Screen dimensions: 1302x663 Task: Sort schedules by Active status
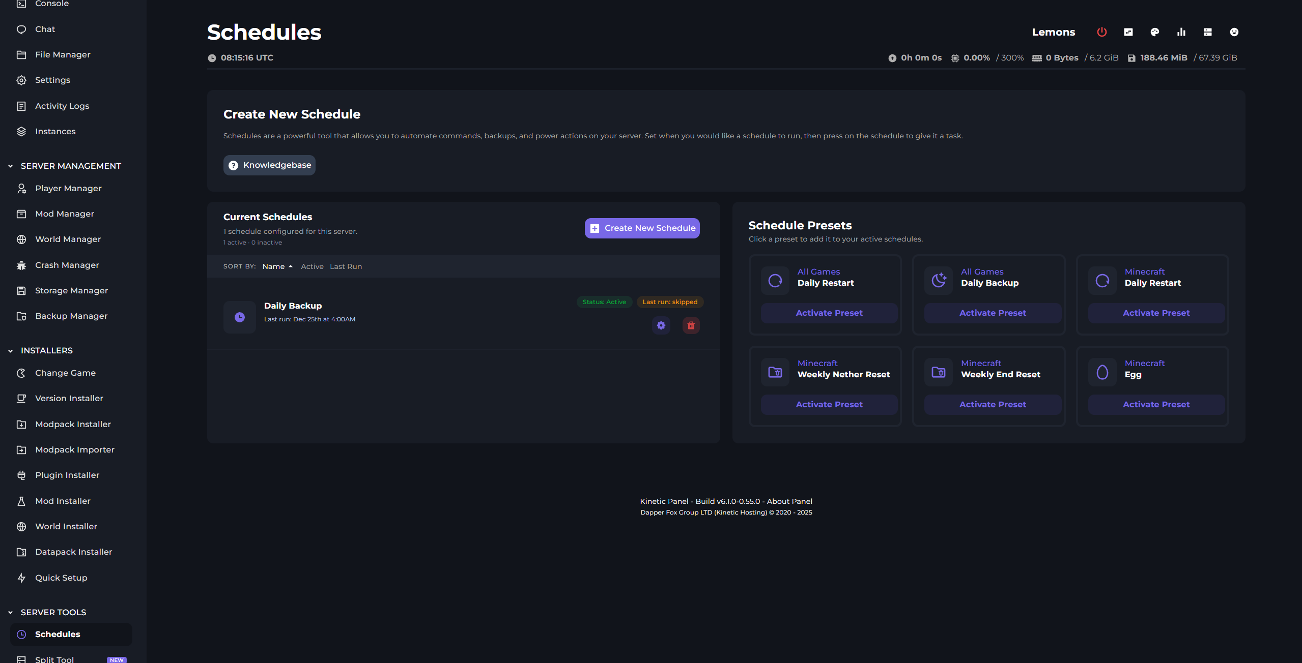(312, 266)
